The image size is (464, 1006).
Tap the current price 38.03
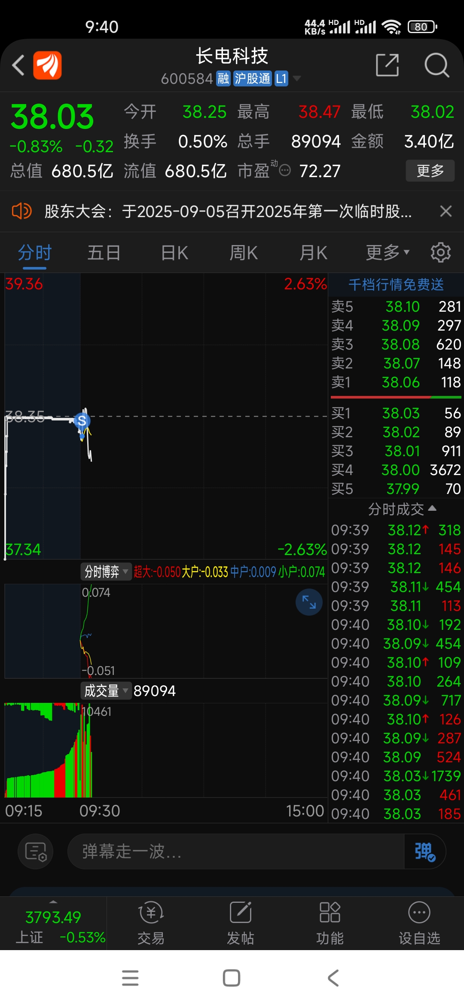[x=52, y=117]
